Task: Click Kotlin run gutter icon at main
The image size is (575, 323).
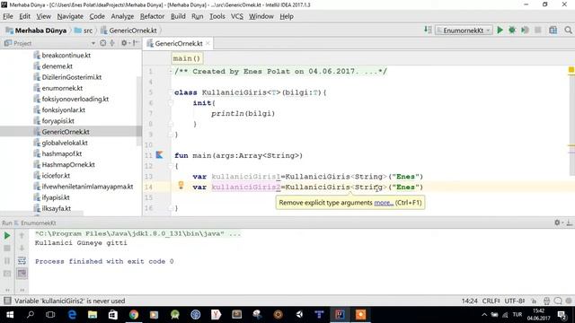Action: click(x=159, y=155)
